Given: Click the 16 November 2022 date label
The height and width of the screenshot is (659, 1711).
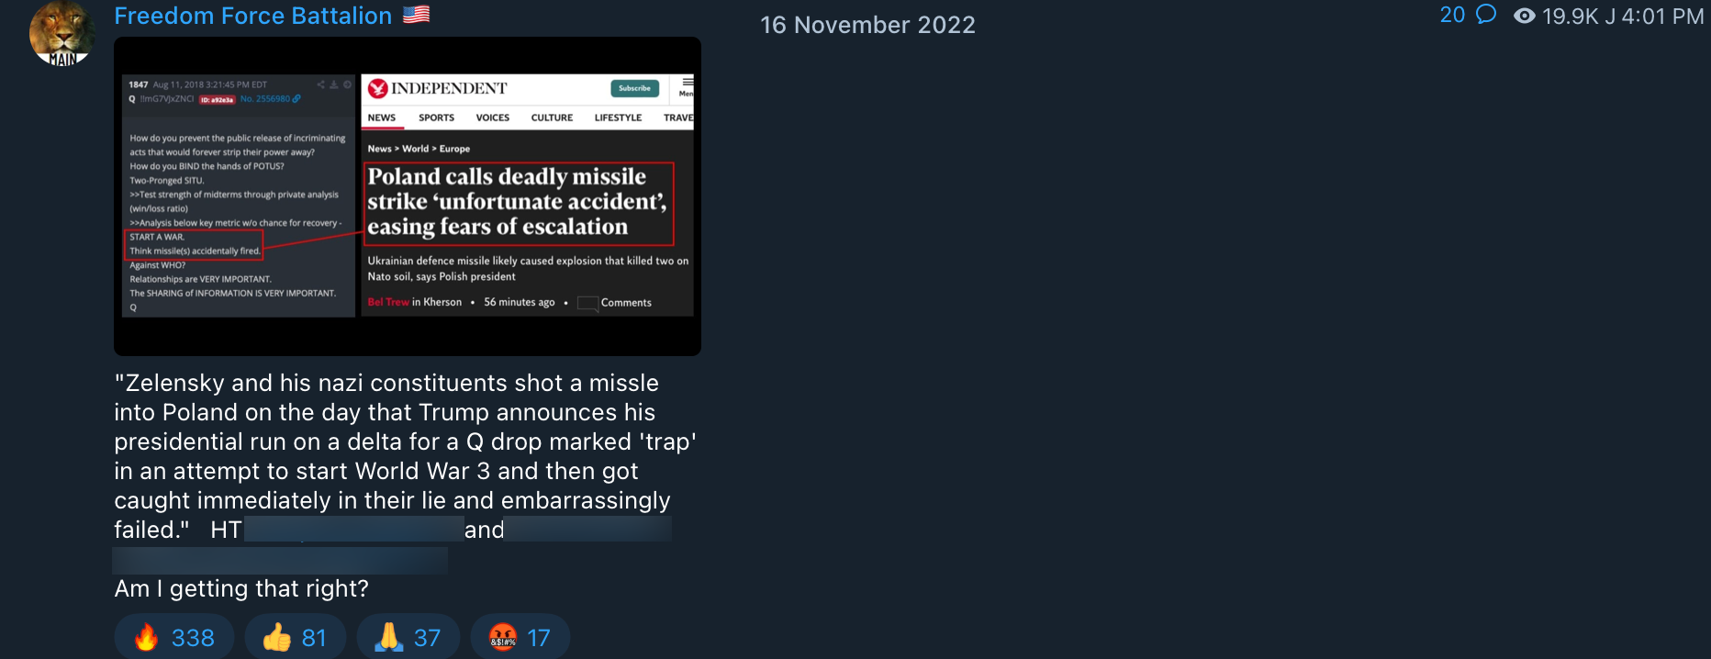Looking at the screenshot, I should click(x=867, y=25).
